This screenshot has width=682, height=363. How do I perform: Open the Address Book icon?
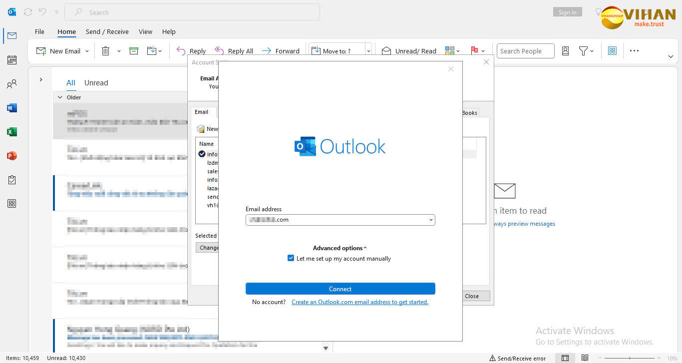pyautogui.click(x=565, y=51)
